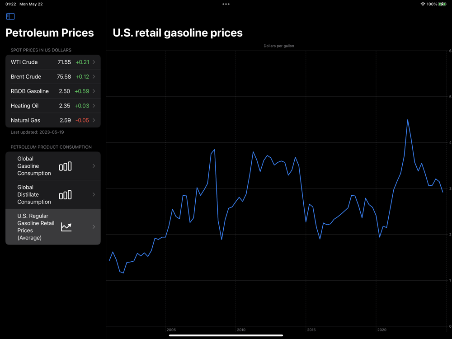The width and height of the screenshot is (452, 339).
Task: Open the Heating Oil chevron arrow
Action: tap(94, 106)
